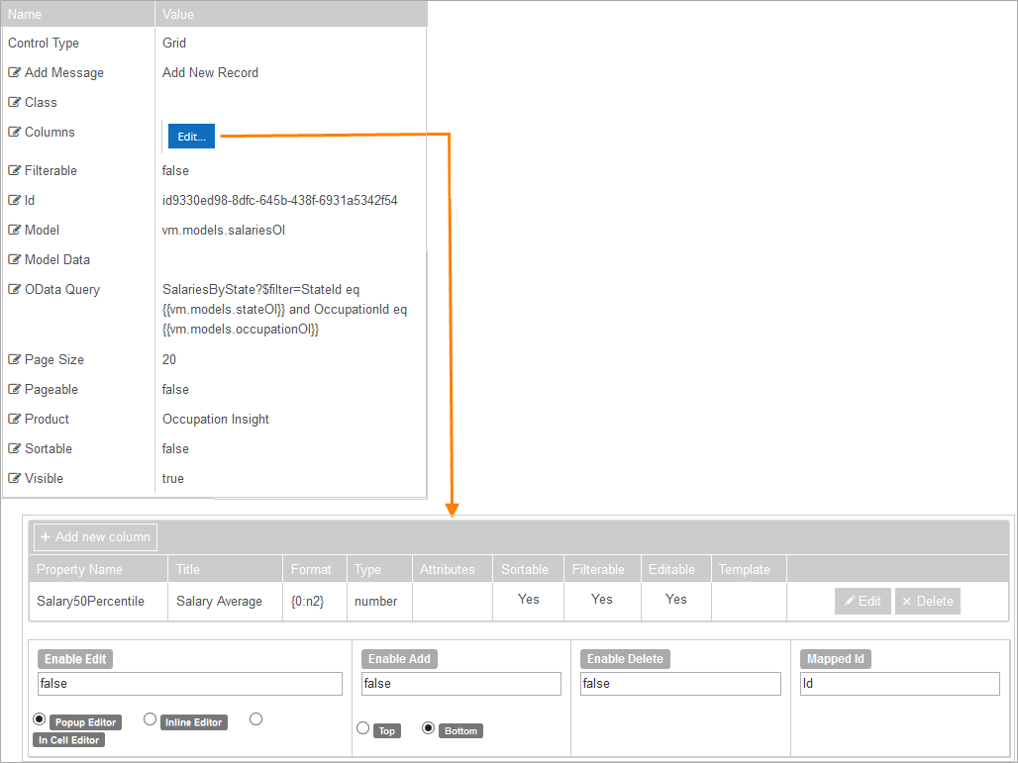Click the edit icon beside Sortable

point(15,449)
